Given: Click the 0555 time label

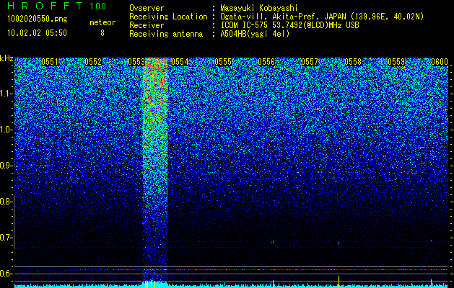Looking at the screenshot, I should click(223, 62).
